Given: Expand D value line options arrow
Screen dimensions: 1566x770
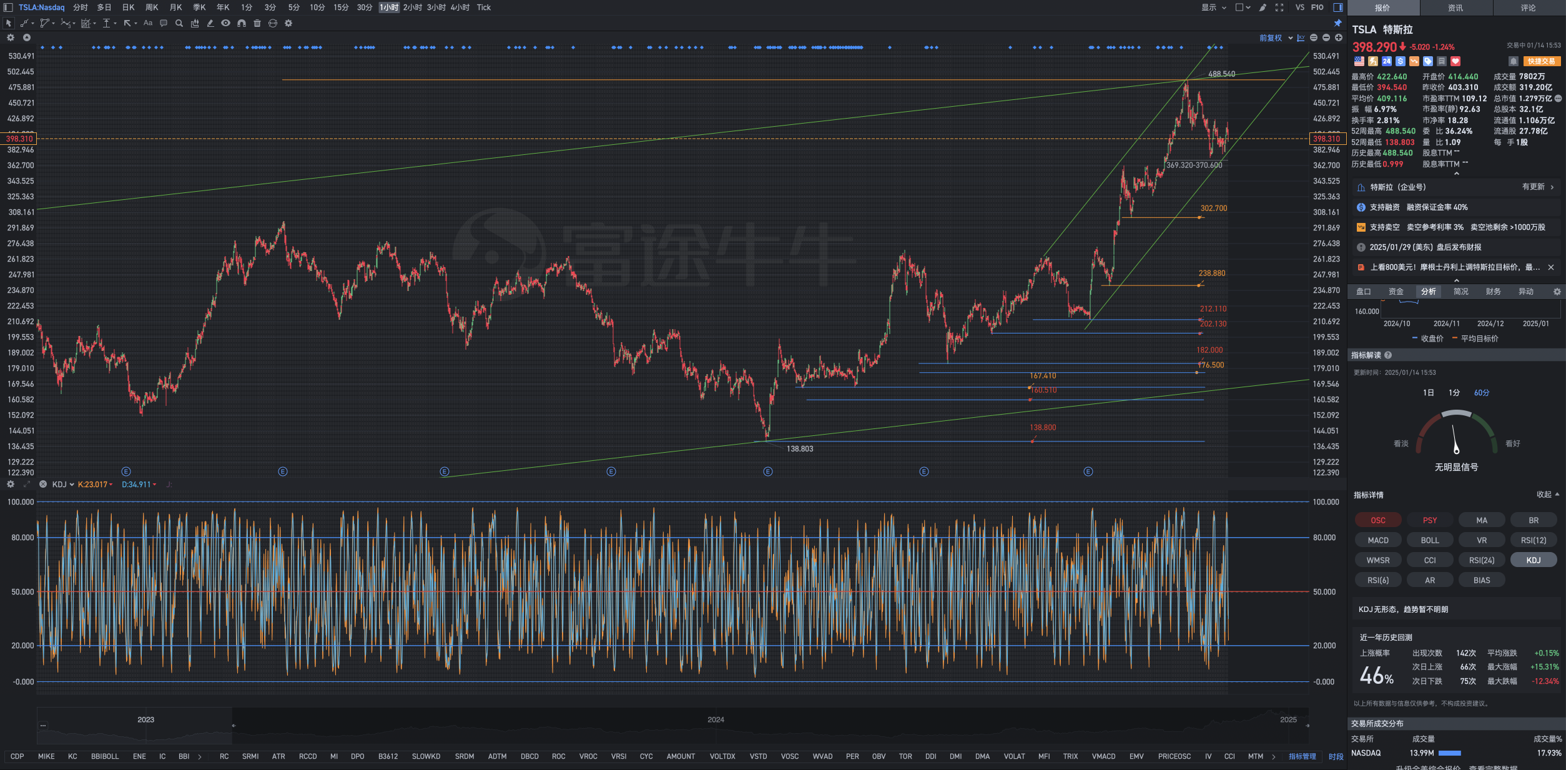Looking at the screenshot, I should 154,485.
